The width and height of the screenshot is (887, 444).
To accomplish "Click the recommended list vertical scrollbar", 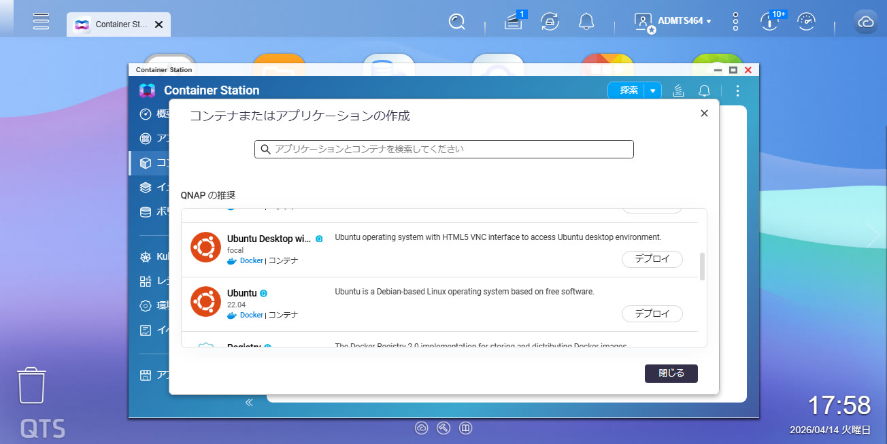I will [x=702, y=266].
